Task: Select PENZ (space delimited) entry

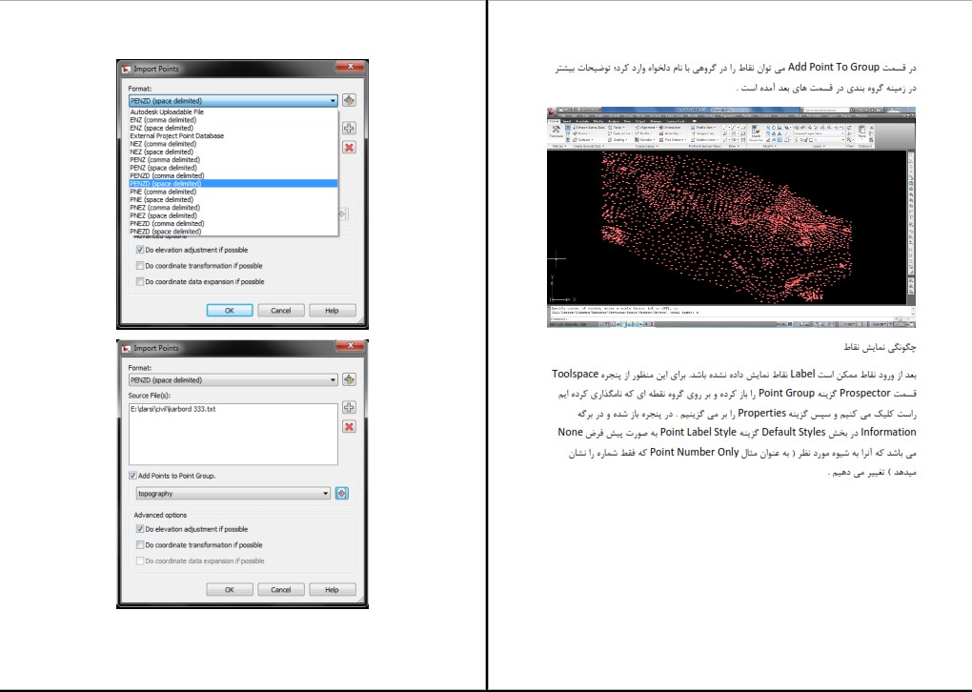Action: coord(233,168)
